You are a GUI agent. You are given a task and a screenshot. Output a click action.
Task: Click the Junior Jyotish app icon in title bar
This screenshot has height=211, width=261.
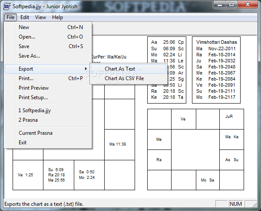(7, 6)
